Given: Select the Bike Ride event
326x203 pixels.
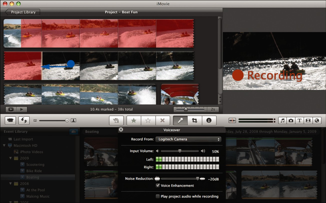Looking at the screenshot, I should coord(34,171).
